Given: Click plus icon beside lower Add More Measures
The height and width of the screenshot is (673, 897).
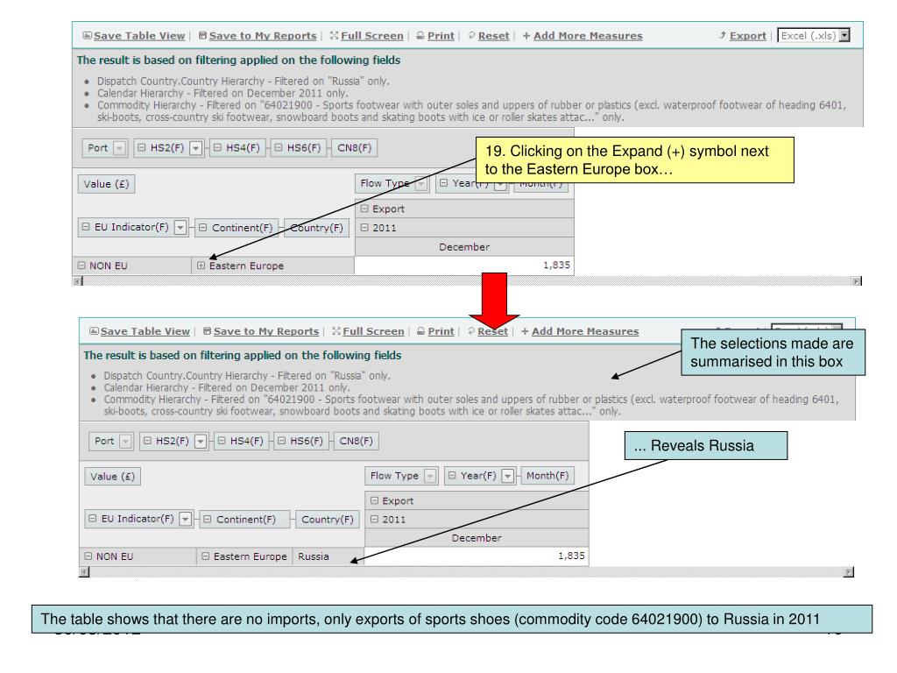Looking at the screenshot, I should [x=525, y=330].
